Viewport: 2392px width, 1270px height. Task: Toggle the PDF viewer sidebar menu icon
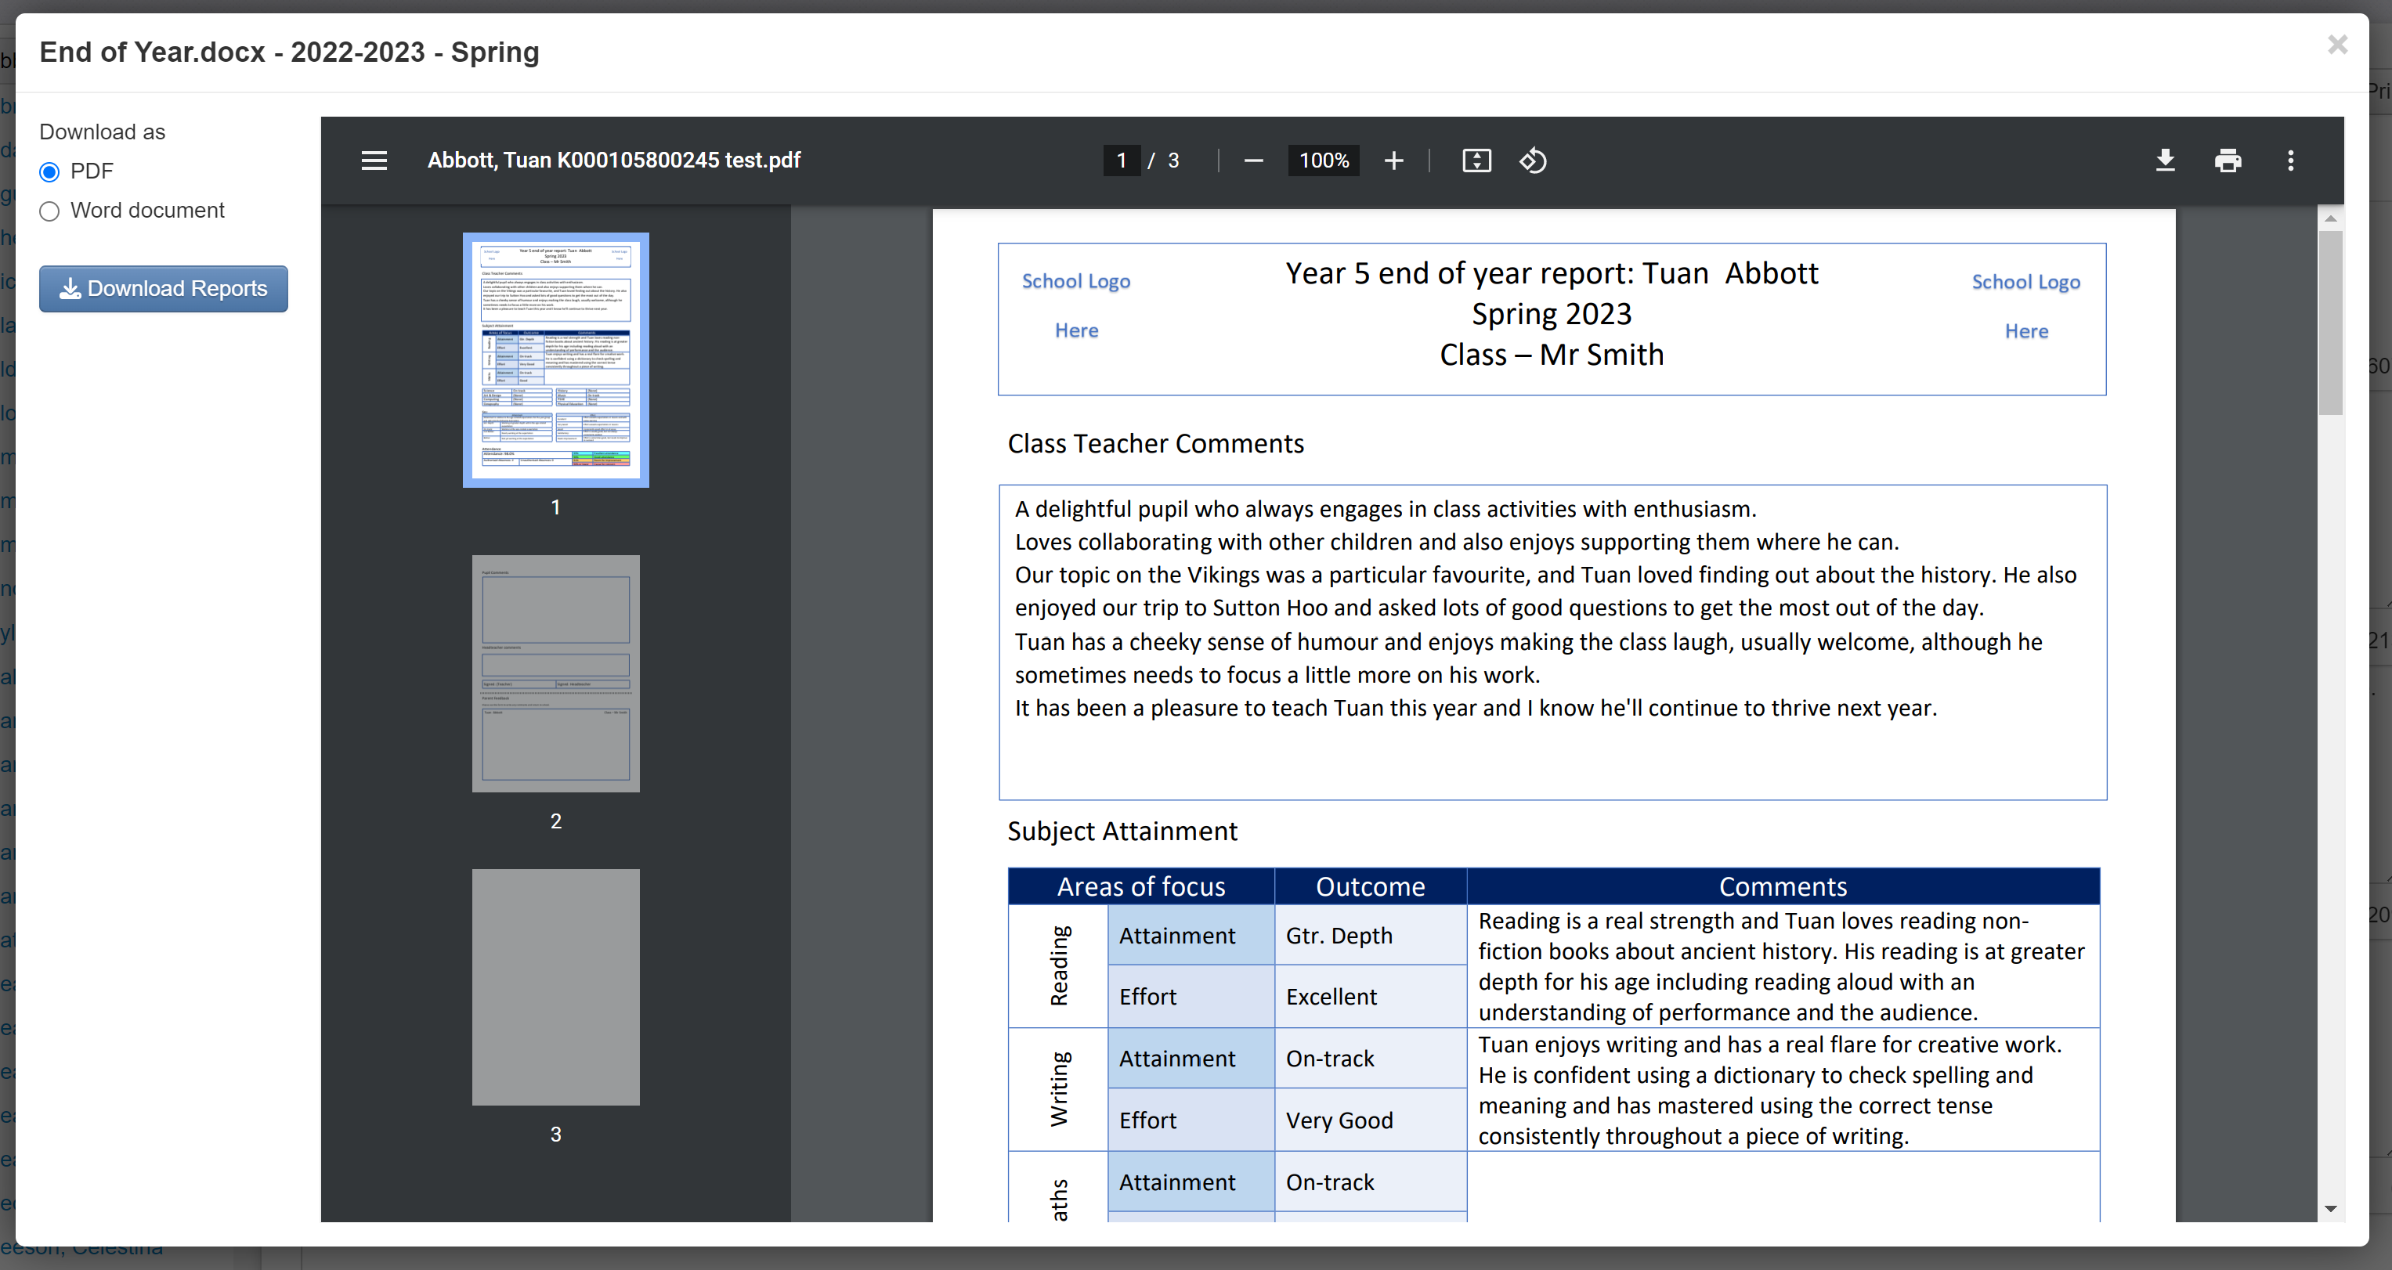click(374, 161)
